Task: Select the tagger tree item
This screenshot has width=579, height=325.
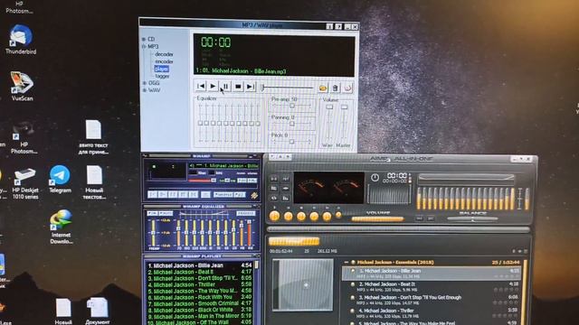Action: pos(162,76)
